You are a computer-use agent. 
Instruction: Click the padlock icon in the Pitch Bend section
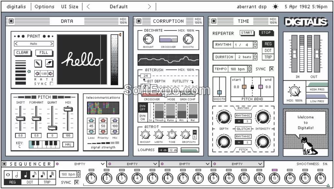pos(252,86)
